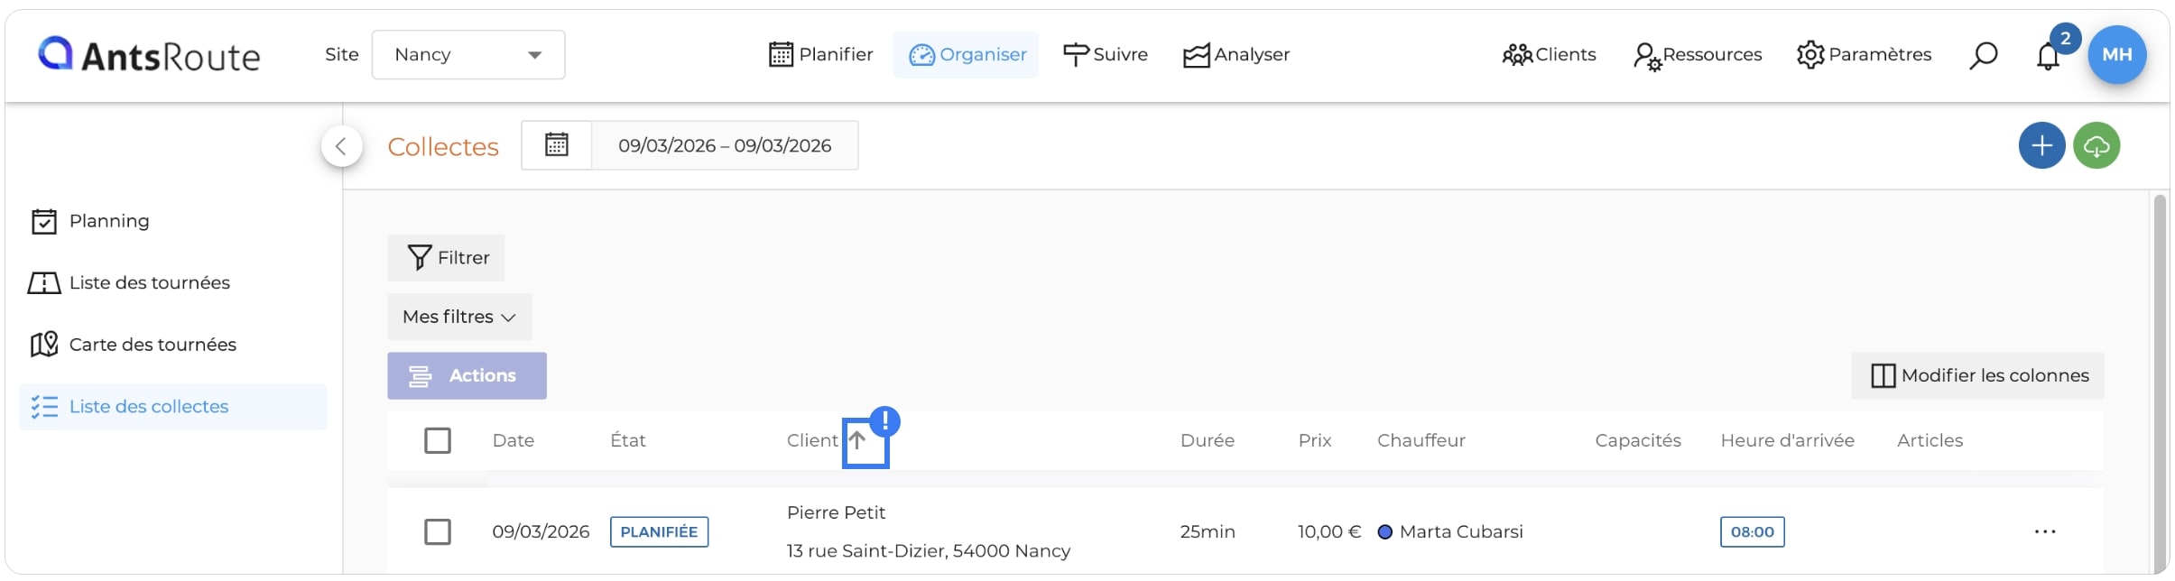Tick the select-all checkbox in the table header
Screen dimensions: 2175x581
point(438,440)
